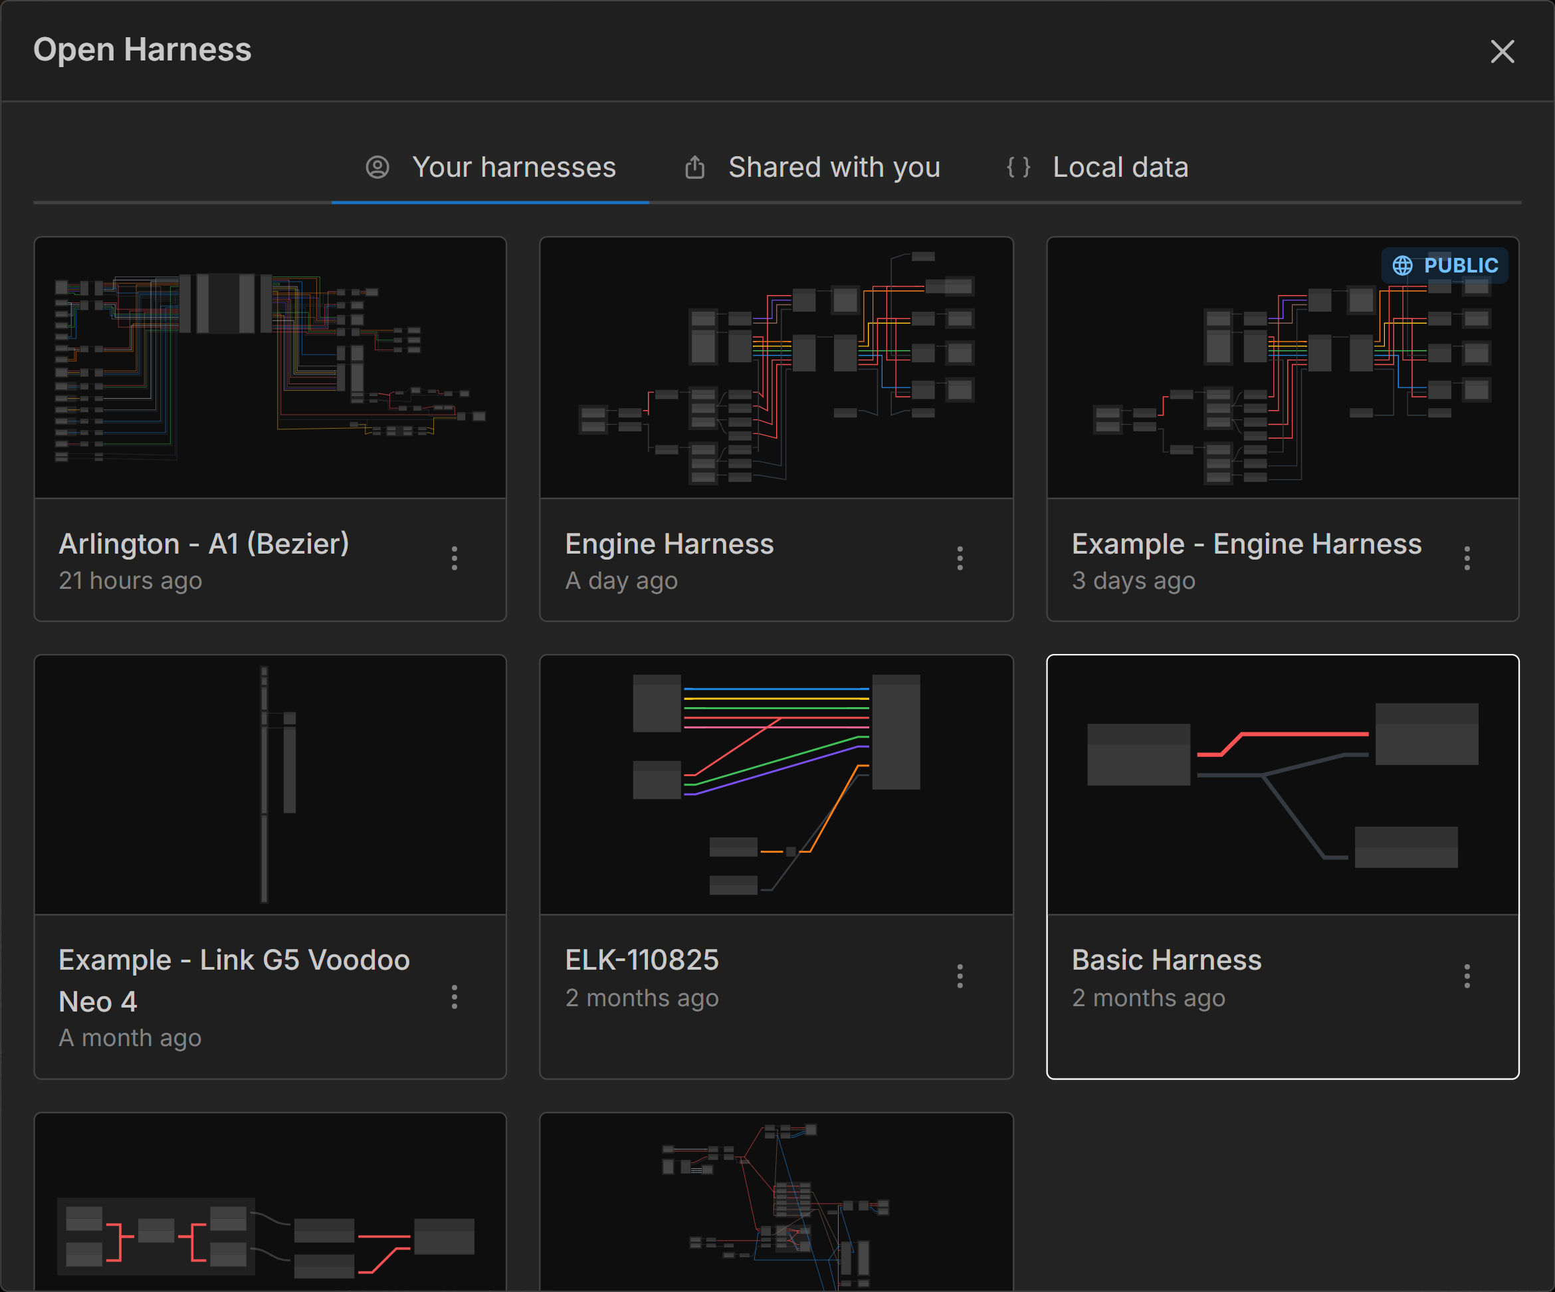Open the Engine Harness preview thumbnail

(776, 368)
